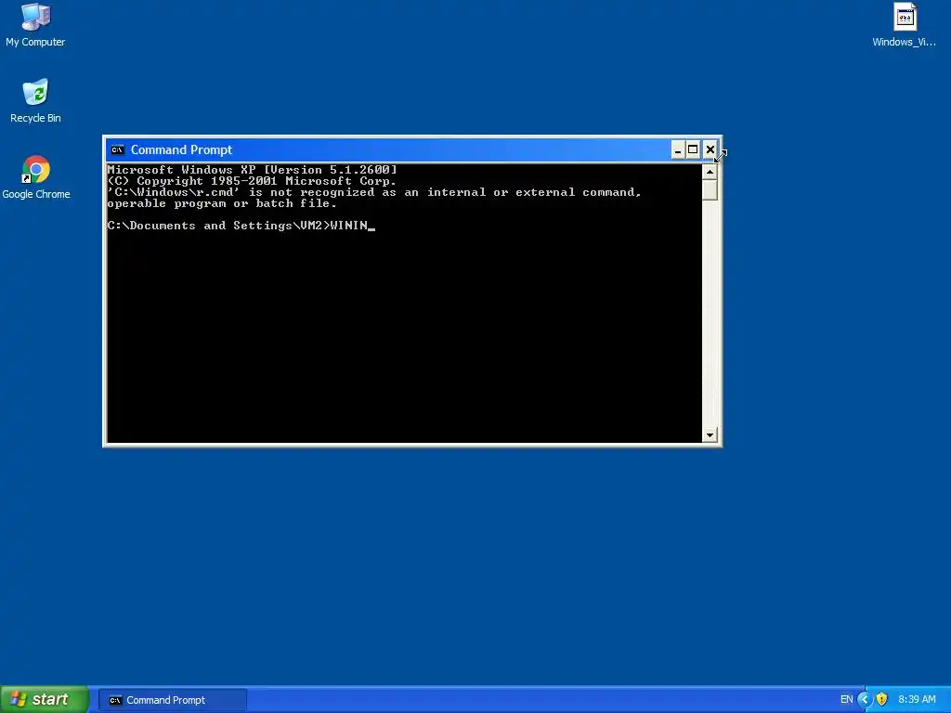Click the Command Prompt window title text
Image resolution: width=951 pixels, height=713 pixels.
pyautogui.click(x=181, y=149)
